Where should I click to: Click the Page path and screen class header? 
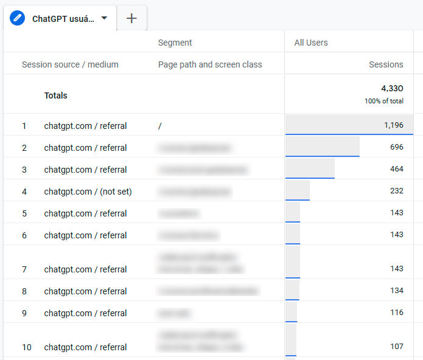[210, 64]
